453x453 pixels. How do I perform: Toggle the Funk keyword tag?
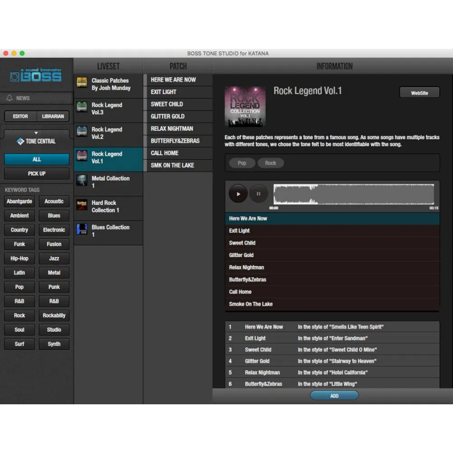[x=19, y=244]
